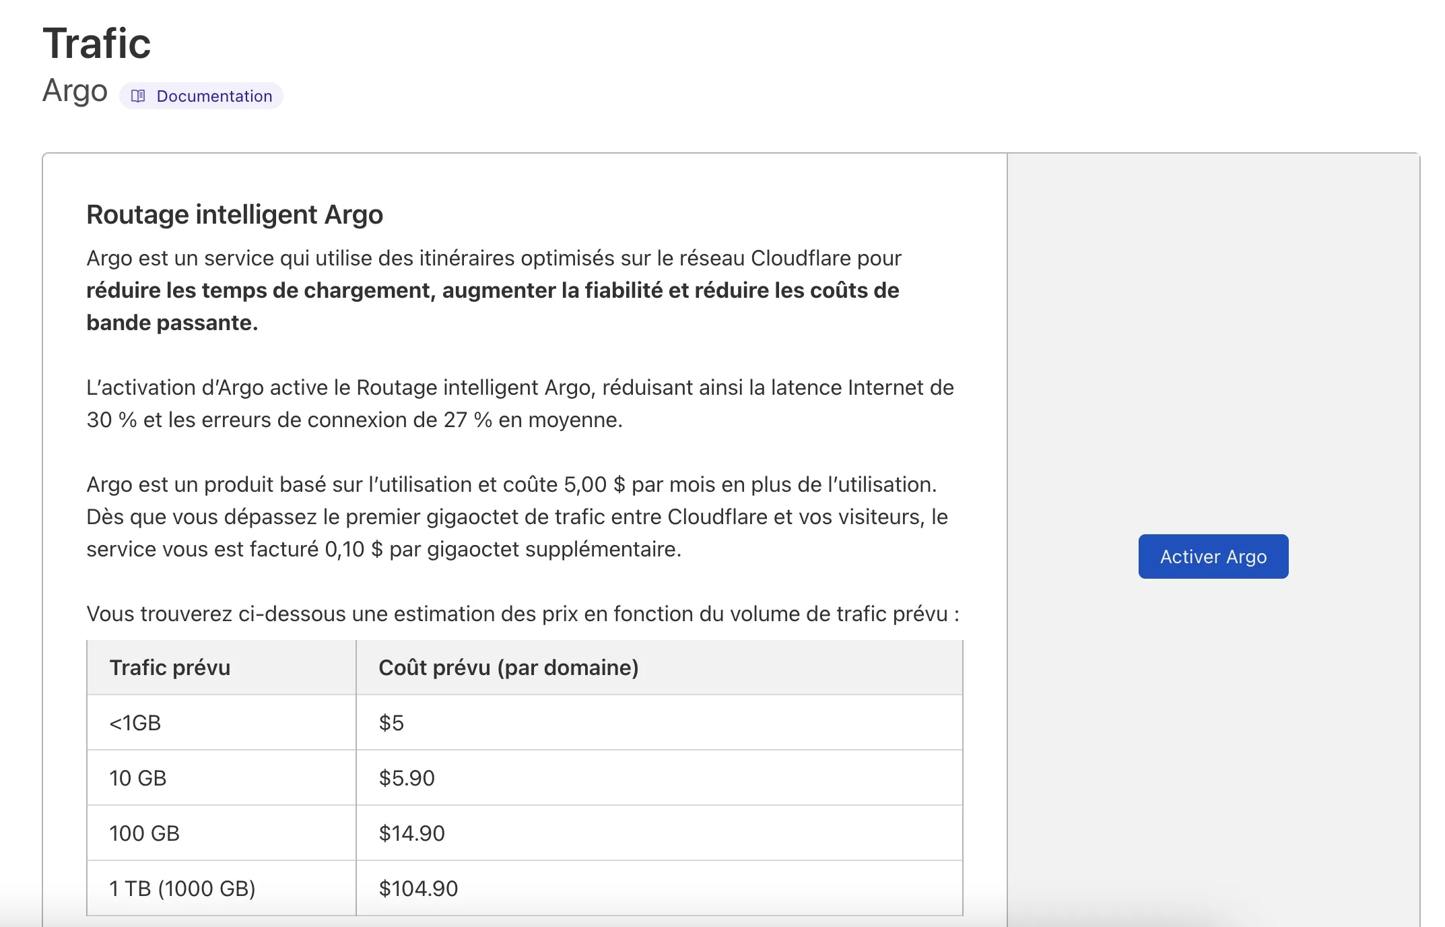Select the Routage intelligent Argo heading

pos(234,215)
